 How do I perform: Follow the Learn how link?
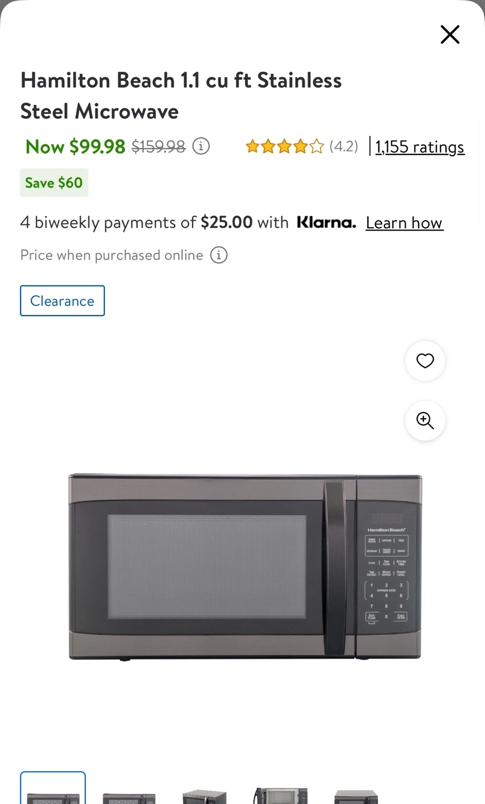coord(405,223)
